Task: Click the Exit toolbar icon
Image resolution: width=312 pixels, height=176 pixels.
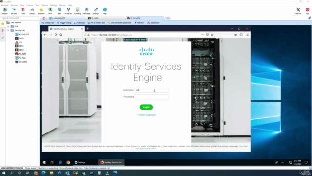Action: [x=307, y=11]
